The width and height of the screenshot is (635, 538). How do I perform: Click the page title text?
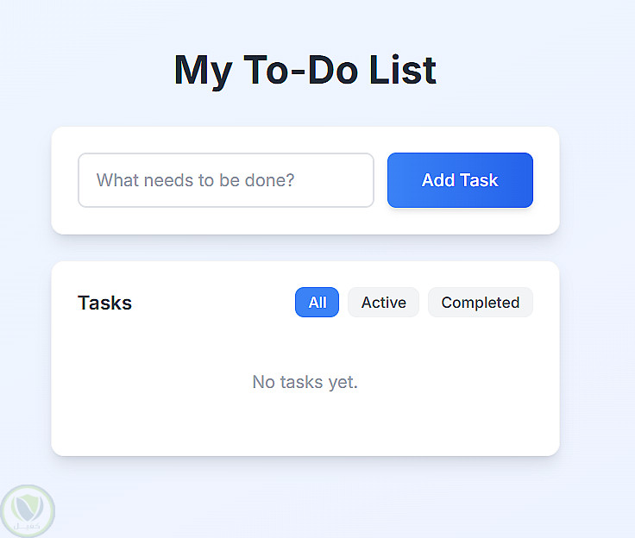[305, 70]
